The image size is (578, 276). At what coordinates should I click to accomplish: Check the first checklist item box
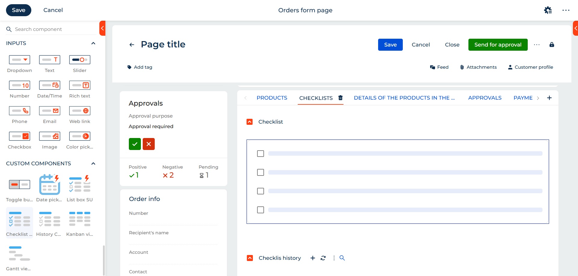tap(260, 154)
